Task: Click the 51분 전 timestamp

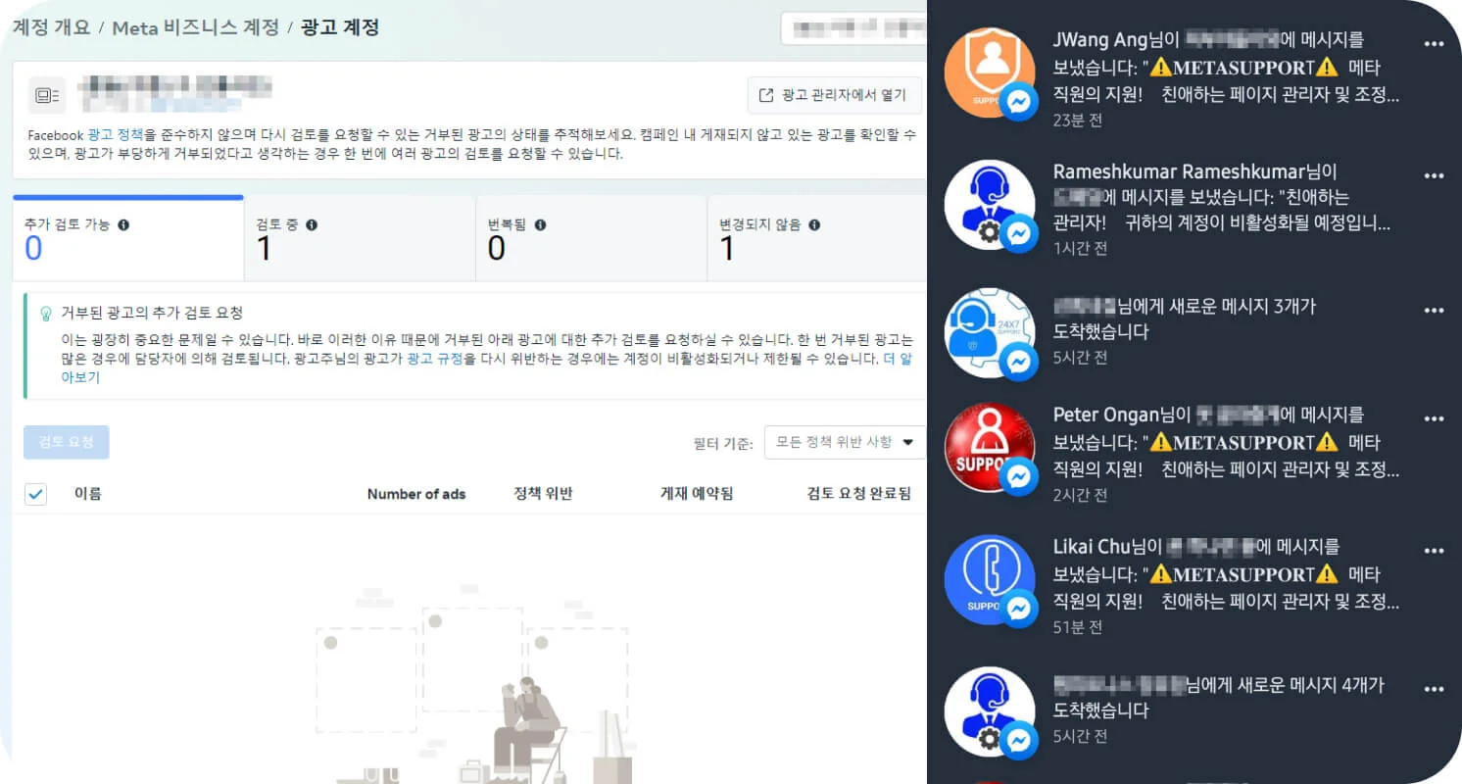Action: point(1078,626)
